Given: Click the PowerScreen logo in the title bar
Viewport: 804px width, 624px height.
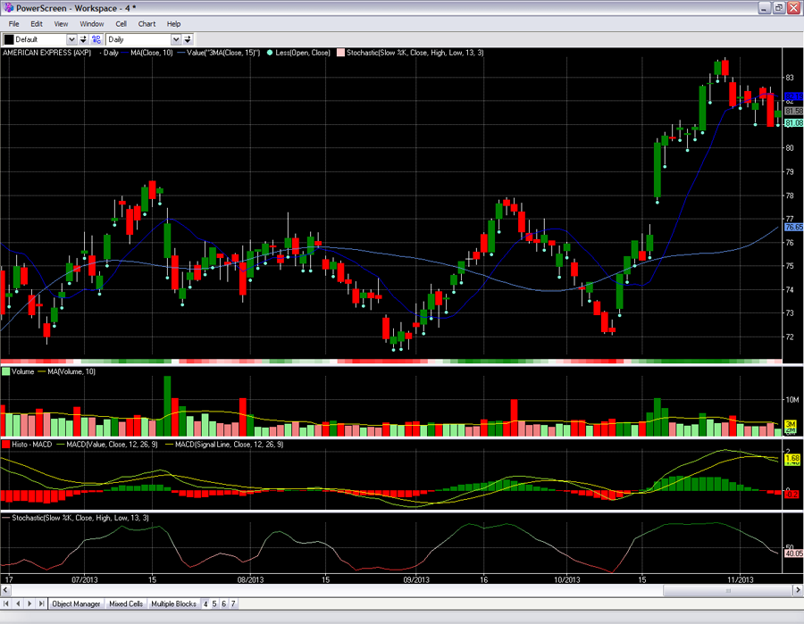Looking at the screenshot, I should pos(8,8).
